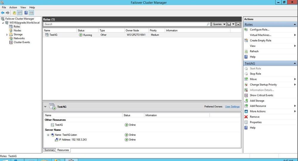Click the Stop Role action text
The image size is (298, 161).
tap(255, 74)
